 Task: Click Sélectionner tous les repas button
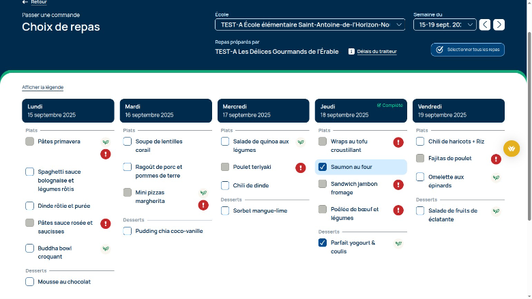468,50
